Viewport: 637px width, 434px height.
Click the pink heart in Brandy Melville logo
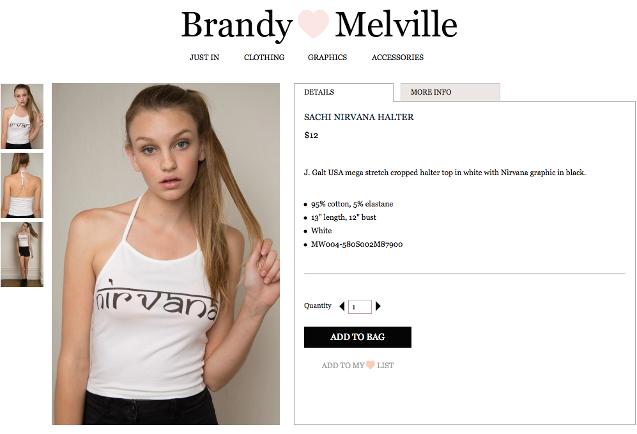pyautogui.click(x=313, y=24)
